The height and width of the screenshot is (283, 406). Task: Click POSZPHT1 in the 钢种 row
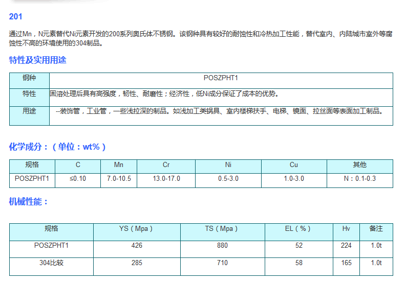tap(221, 78)
